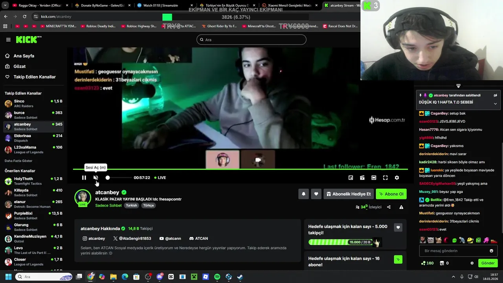Collapse the chat panel with top handle
The image size is (503, 283).
[458, 86]
